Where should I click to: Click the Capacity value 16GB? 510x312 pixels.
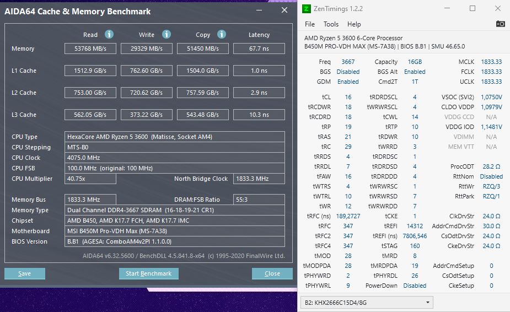(x=415, y=62)
